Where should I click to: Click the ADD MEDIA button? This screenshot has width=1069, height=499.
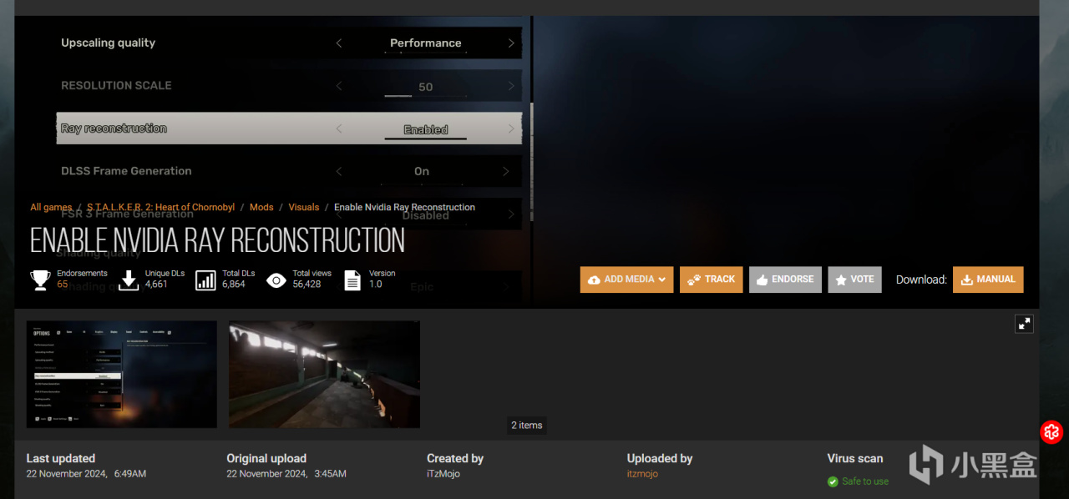click(626, 280)
